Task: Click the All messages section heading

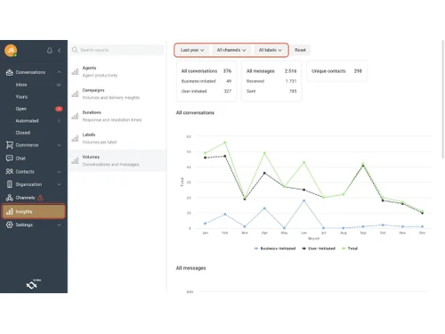Action: tap(190, 268)
